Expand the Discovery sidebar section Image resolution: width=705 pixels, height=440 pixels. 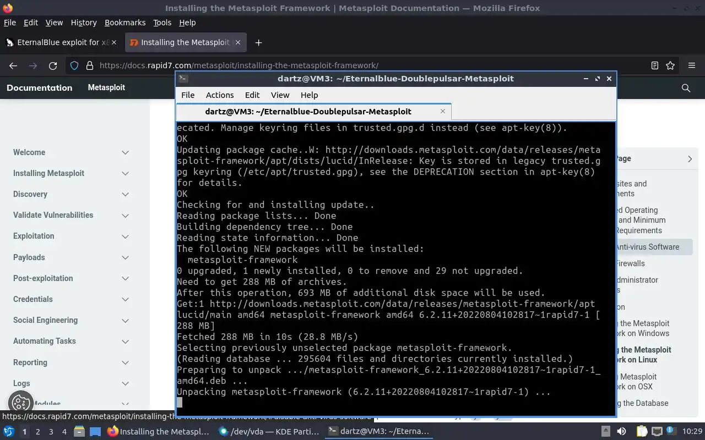click(x=125, y=194)
